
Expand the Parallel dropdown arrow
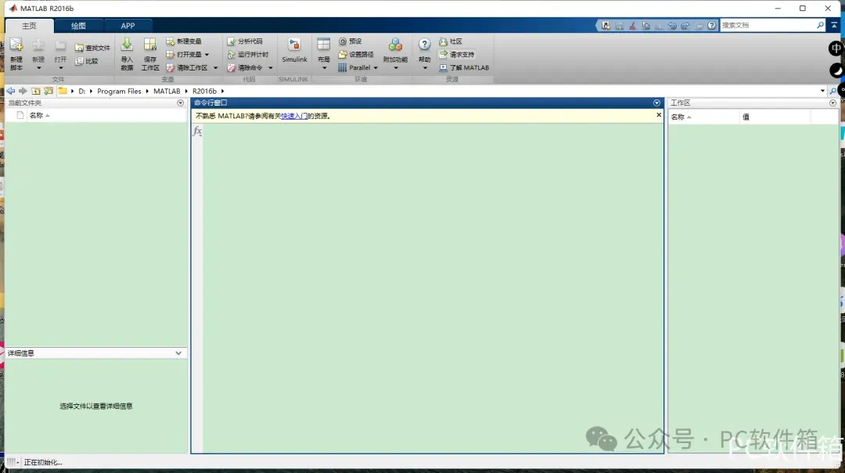tap(376, 68)
